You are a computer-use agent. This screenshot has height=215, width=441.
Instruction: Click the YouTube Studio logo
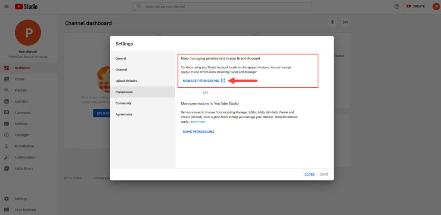click(x=26, y=6)
